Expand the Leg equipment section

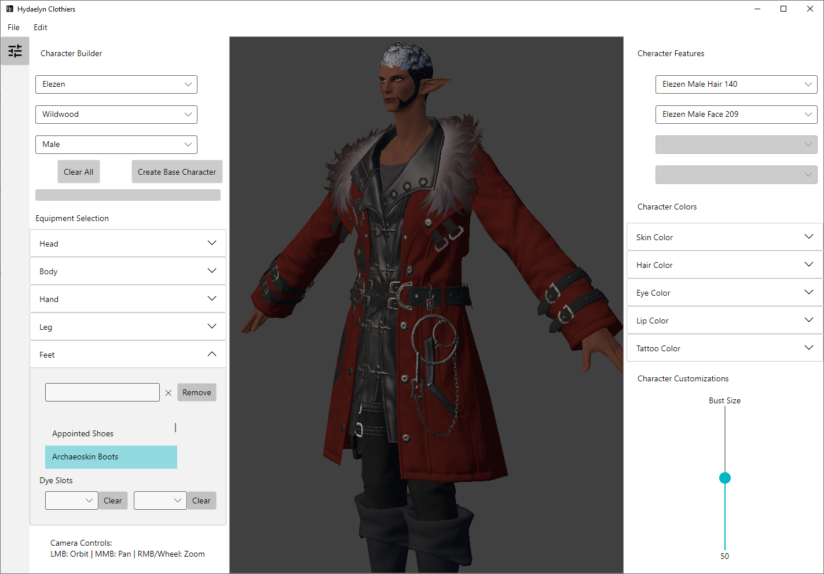(x=128, y=327)
